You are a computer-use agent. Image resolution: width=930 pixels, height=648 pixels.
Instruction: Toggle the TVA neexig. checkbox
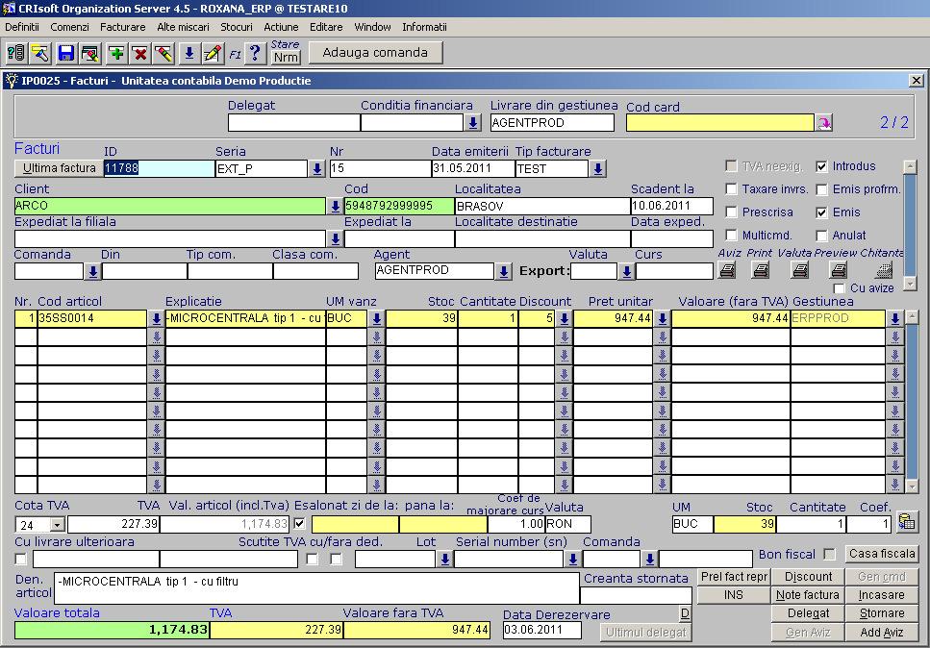point(731,166)
